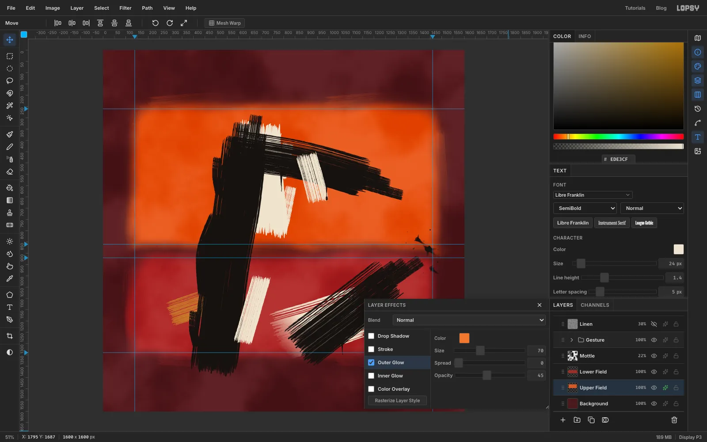Delete layer using the trash icon

point(674,420)
